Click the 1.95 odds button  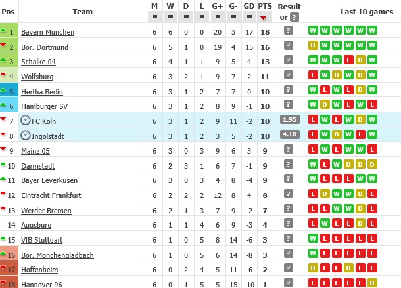click(x=288, y=120)
